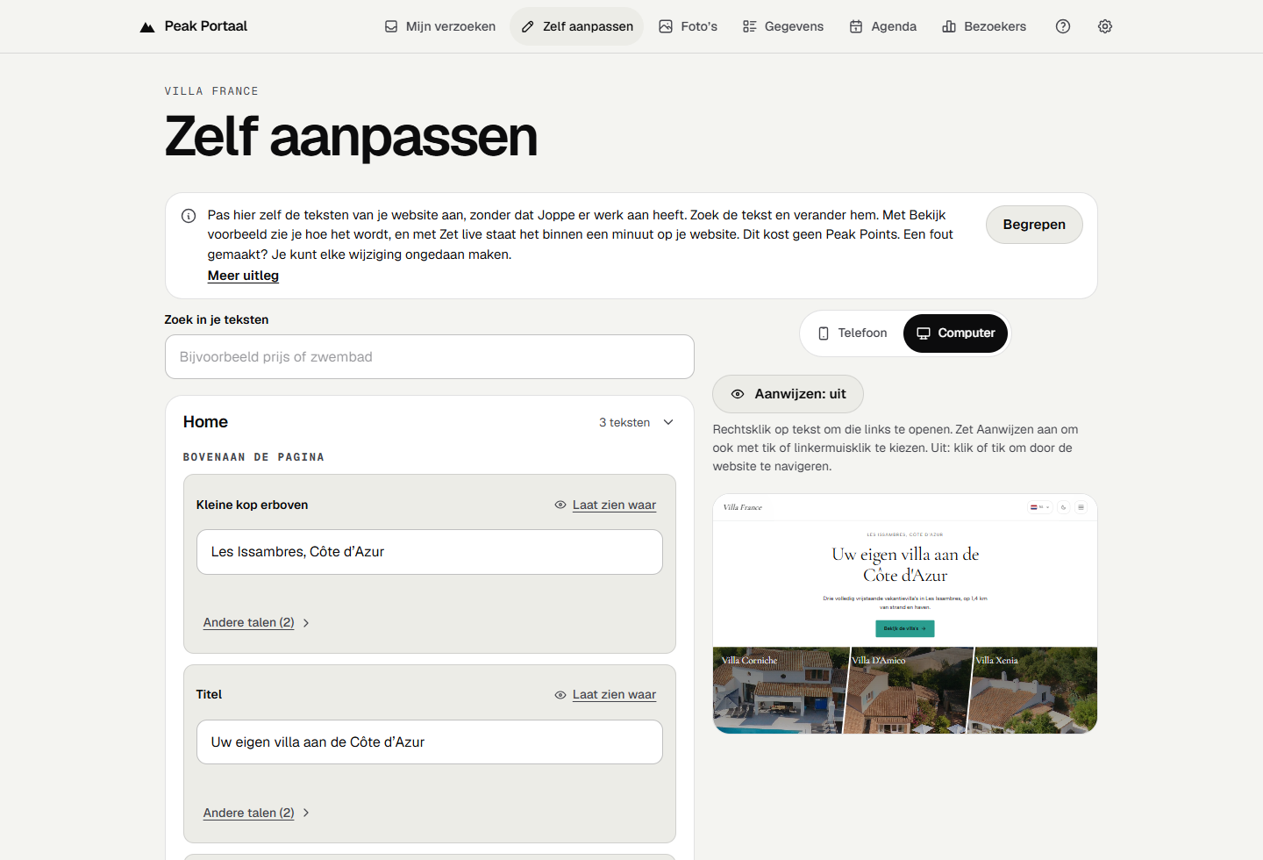Open the Meer uitleg link
Screen dimensions: 1263x860
[x=243, y=276]
